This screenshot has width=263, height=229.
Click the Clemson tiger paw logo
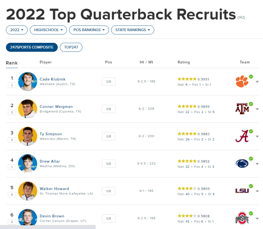click(x=242, y=82)
